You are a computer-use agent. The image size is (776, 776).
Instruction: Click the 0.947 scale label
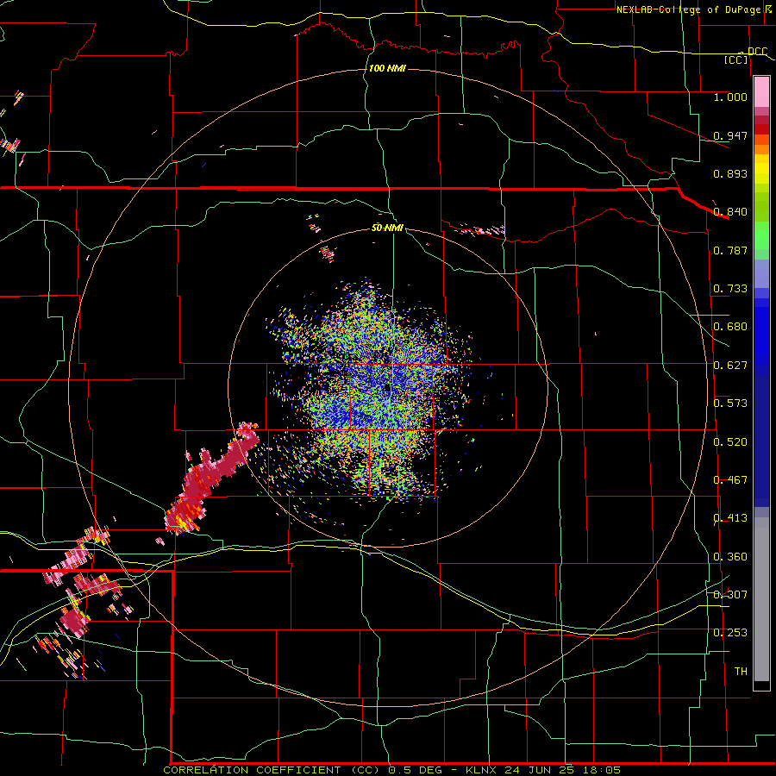coord(730,135)
